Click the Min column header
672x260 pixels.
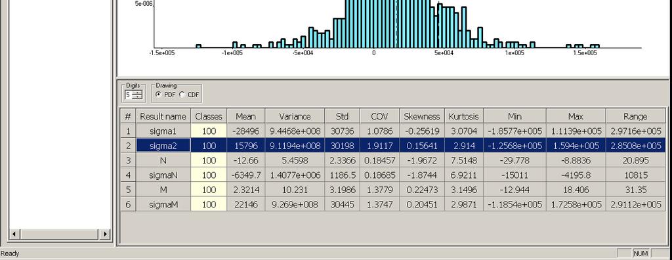coord(514,116)
